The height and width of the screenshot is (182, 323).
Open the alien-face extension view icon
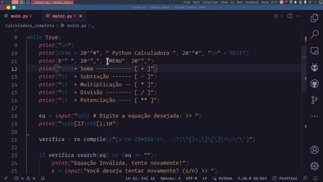(314, 67)
